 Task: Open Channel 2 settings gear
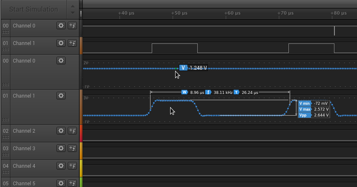61,131
